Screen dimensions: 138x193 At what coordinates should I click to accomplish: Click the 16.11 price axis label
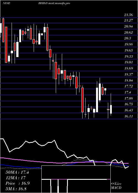pos(129,116)
